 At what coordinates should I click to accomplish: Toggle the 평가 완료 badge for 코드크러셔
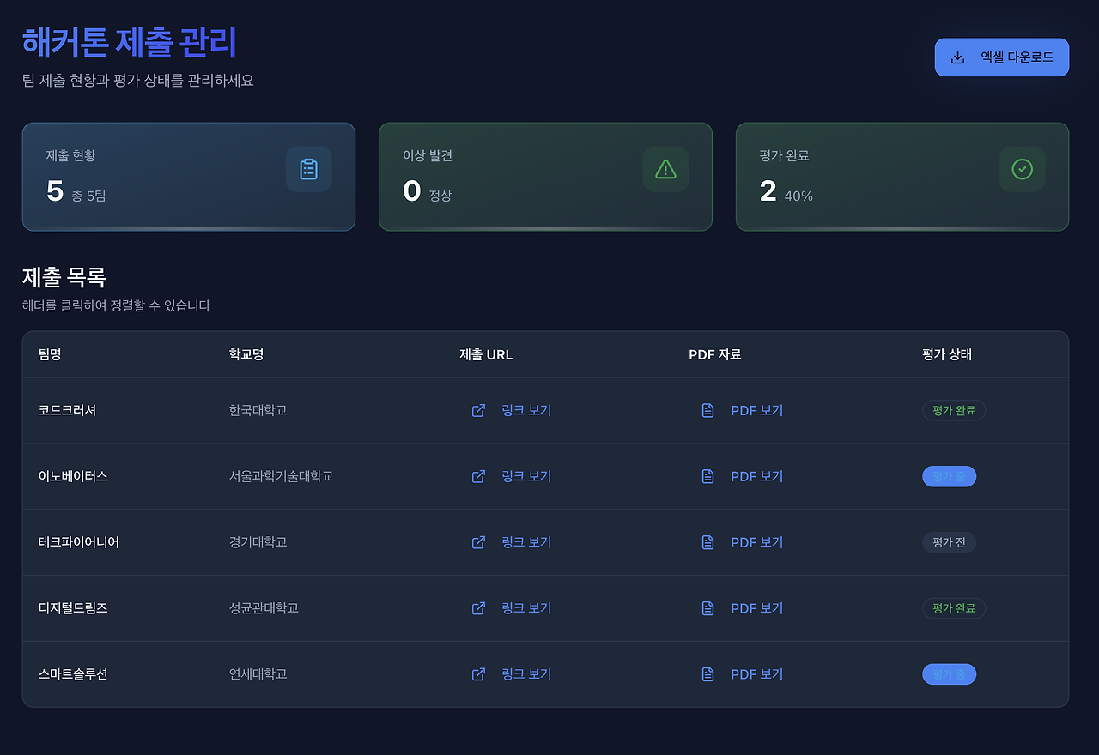[953, 410]
